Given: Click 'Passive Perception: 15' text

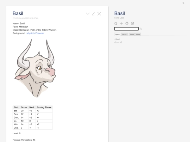Looking at the screenshot, I should 24,140.
